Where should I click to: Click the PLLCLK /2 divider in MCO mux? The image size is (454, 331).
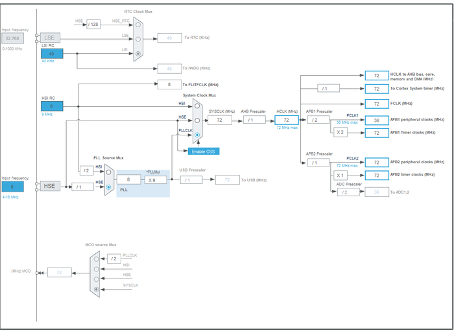coord(114,258)
